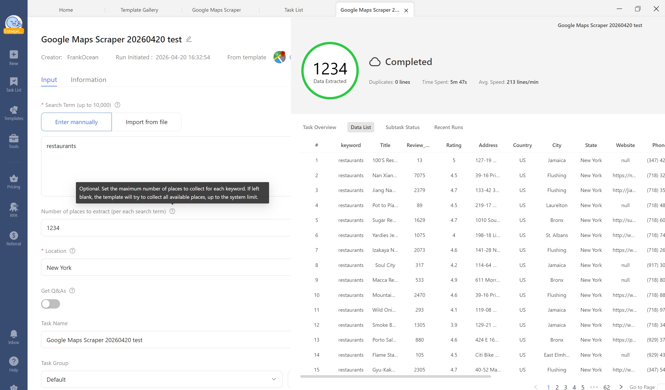Open the RPA octopus icon
The image size is (665, 390).
point(14,207)
